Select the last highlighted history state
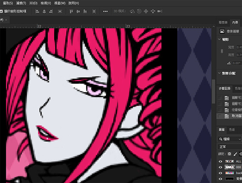 click(x=229, y=116)
